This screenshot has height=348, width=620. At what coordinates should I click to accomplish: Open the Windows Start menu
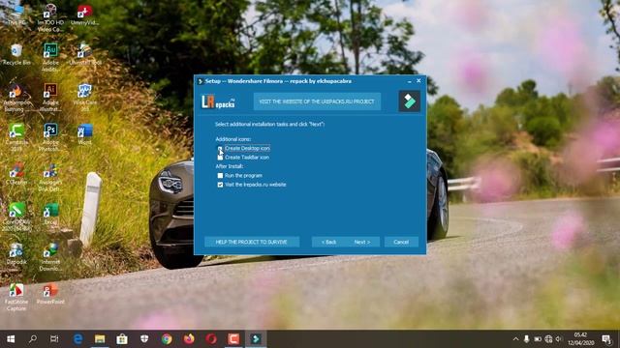pos(11,339)
